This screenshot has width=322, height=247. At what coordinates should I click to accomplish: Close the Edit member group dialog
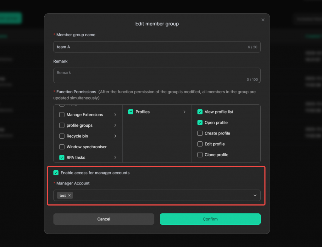point(263,20)
